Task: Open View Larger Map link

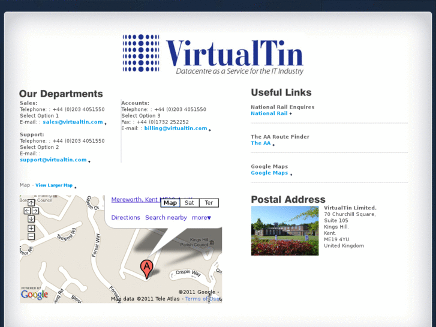Action: (x=54, y=185)
